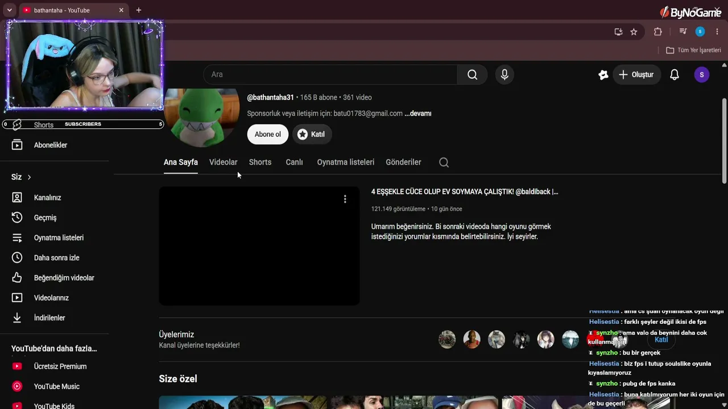Open the featured video three-dot menu
Screen dimensions: 728x409
pyautogui.click(x=345, y=199)
